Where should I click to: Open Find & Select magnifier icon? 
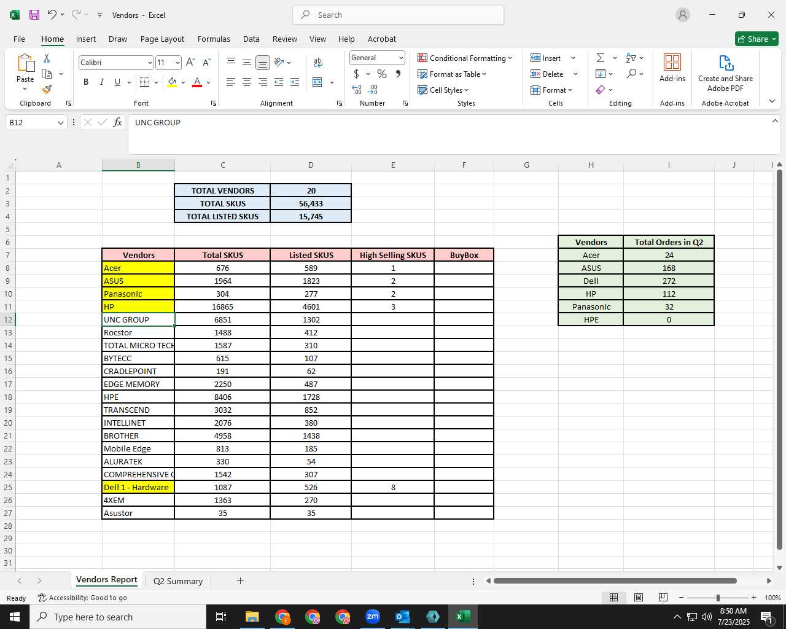(x=631, y=74)
